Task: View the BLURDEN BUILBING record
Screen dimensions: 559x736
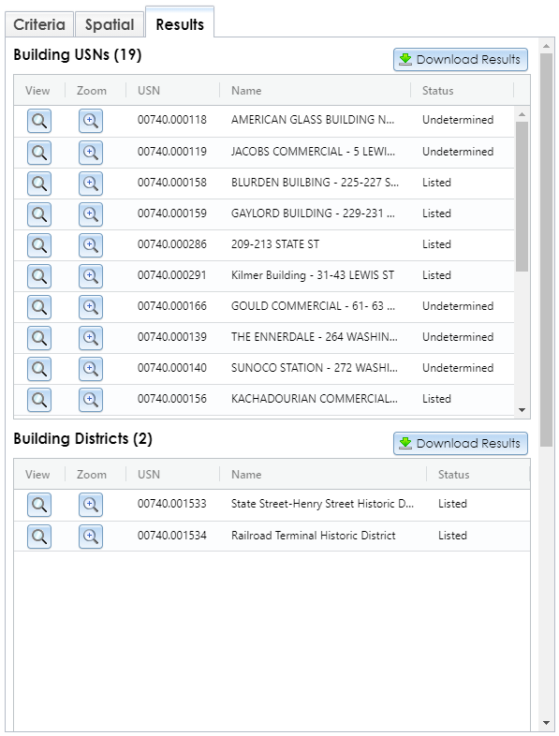Action: point(39,184)
